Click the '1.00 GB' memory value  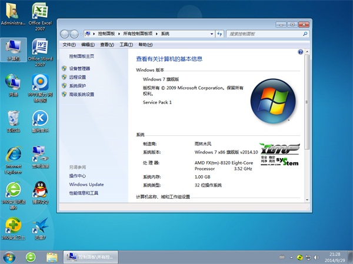pos(202,177)
